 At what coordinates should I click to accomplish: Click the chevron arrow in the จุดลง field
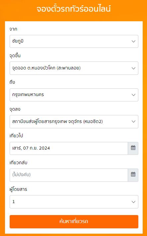pos(133,122)
